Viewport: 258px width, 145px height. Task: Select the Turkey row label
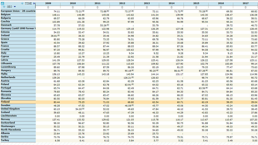pos(5,140)
